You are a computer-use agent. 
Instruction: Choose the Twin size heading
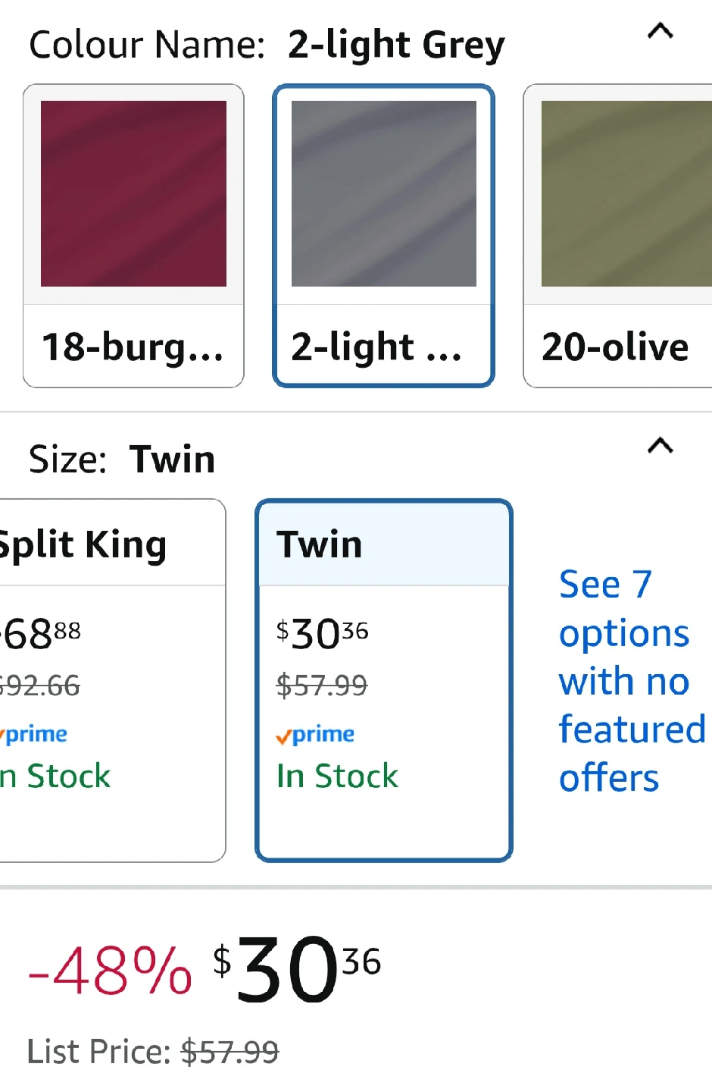point(320,544)
